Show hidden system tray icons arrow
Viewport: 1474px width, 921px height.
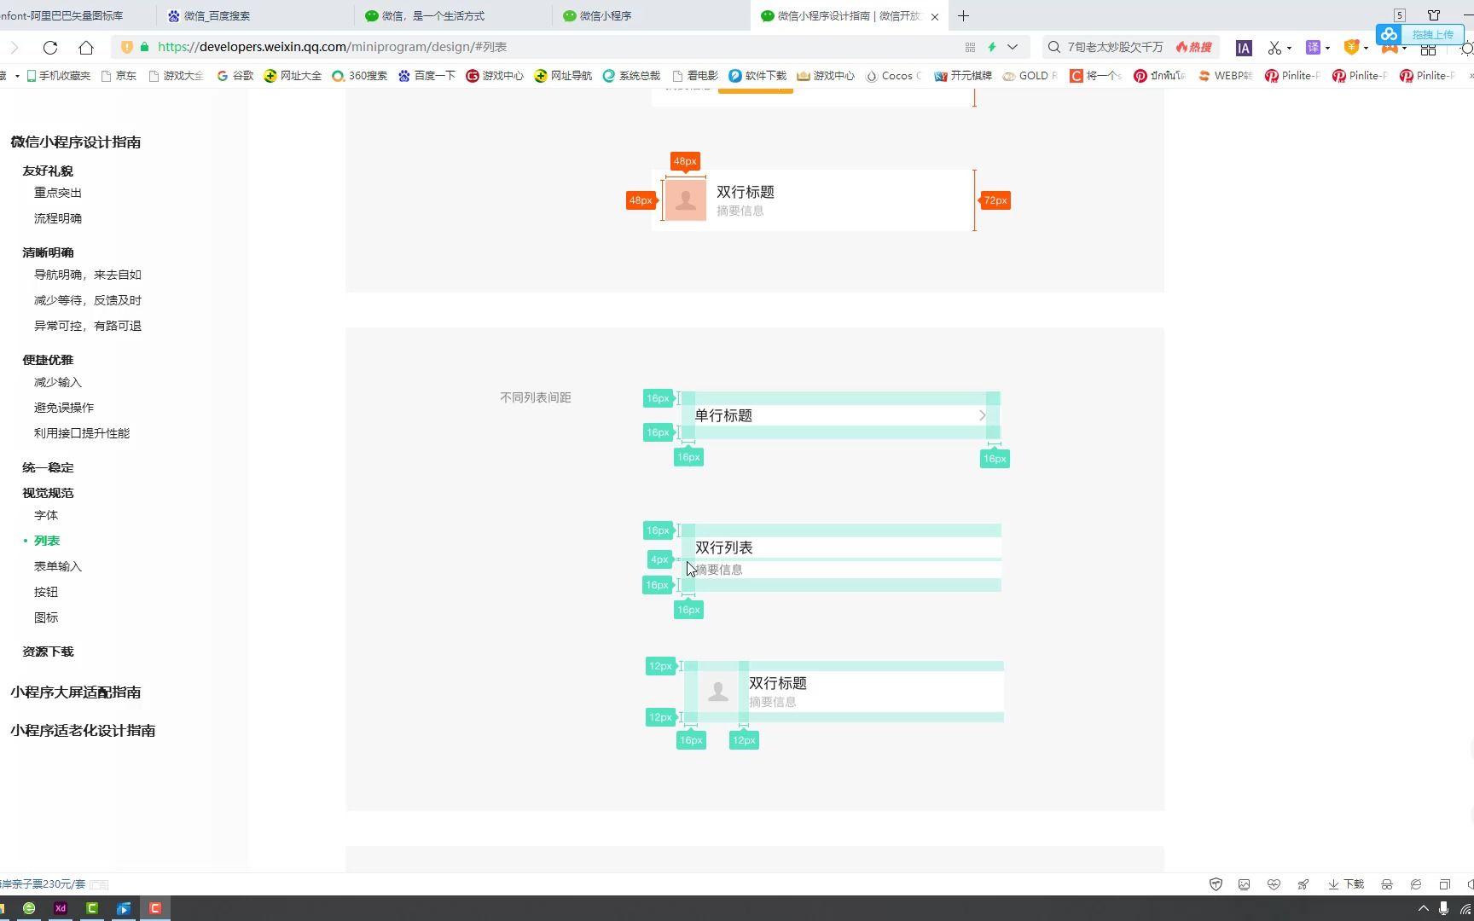[x=1423, y=908]
